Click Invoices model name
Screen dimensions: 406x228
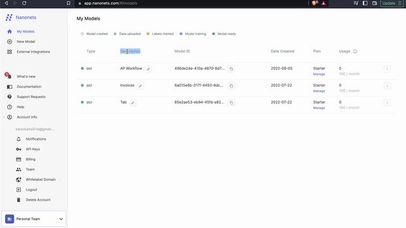[x=127, y=85]
